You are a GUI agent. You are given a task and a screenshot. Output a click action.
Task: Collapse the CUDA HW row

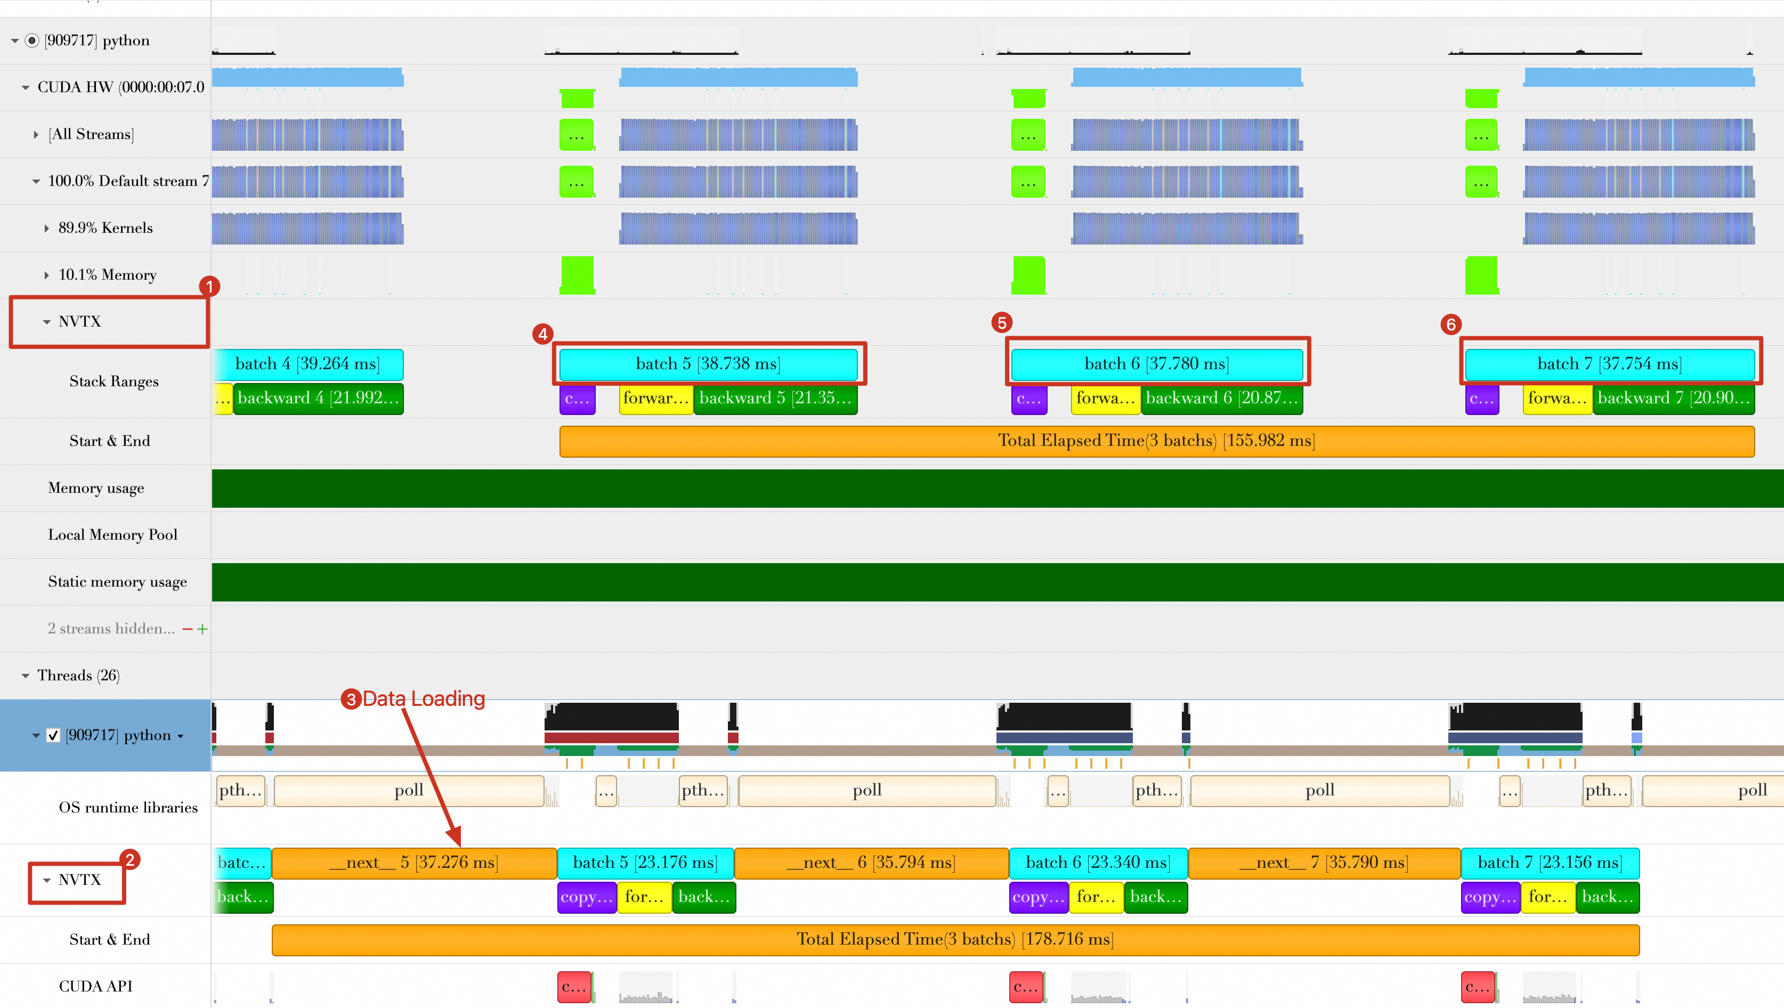coord(26,87)
